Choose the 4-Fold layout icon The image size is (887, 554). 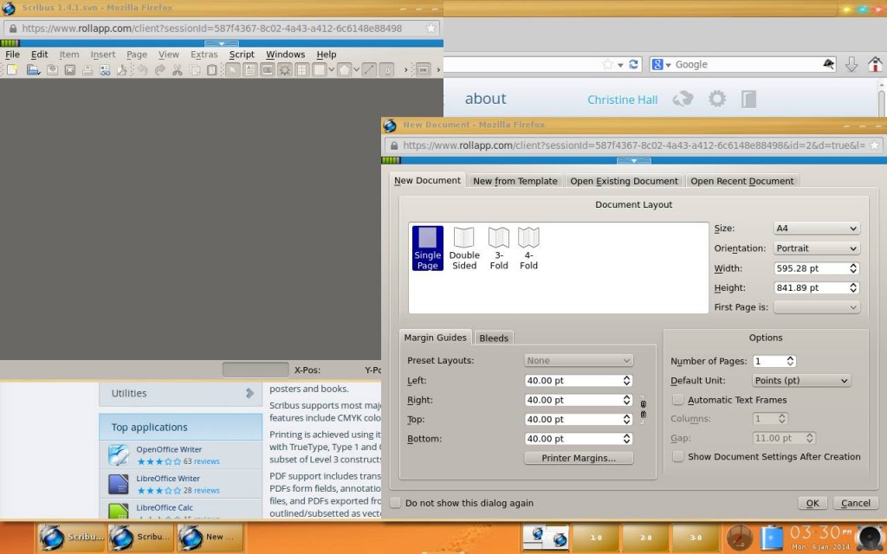pyautogui.click(x=529, y=248)
